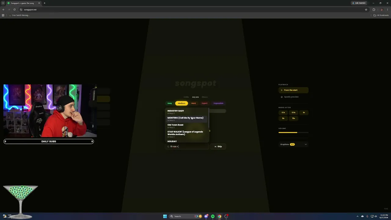Show hidden system tray icons
This screenshot has width=391, height=220.
click(357, 216)
